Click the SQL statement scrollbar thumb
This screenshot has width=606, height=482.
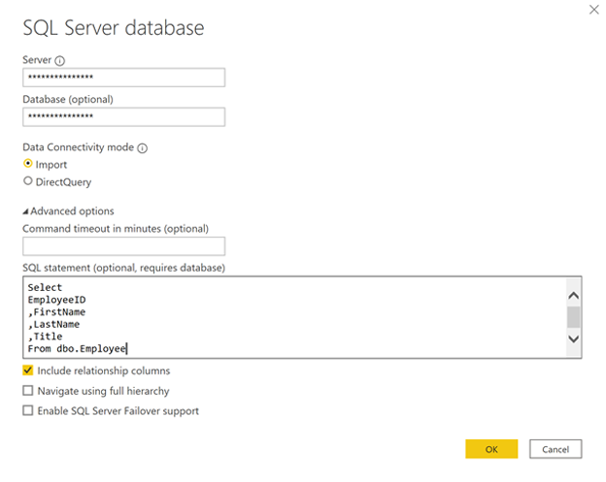(573, 317)
